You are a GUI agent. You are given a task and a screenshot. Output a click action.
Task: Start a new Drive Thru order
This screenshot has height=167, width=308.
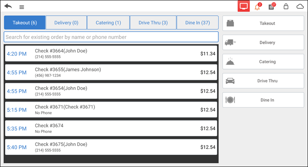[x=263, y=81]
